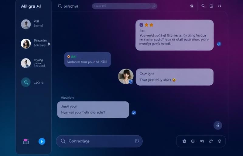Click the round dotted floating button

(218, 125)
